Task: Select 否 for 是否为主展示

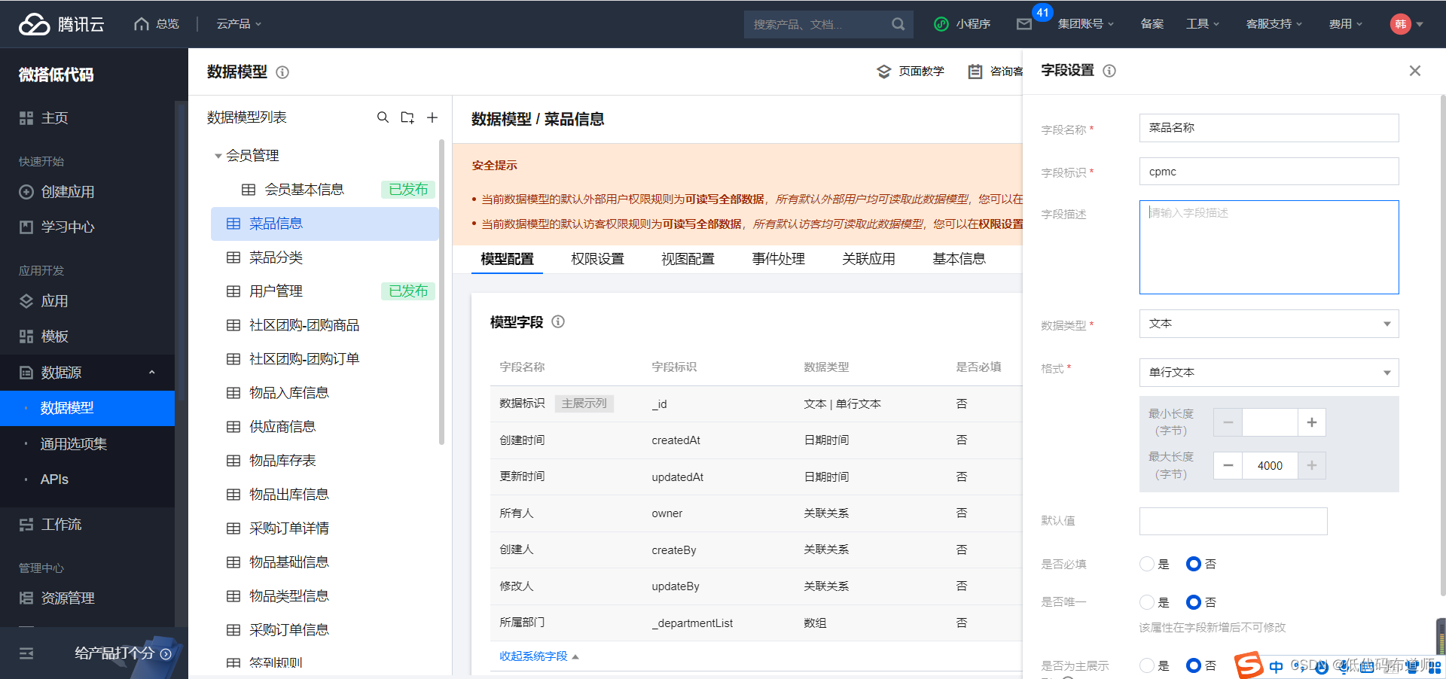Action: click(1194, 665)
